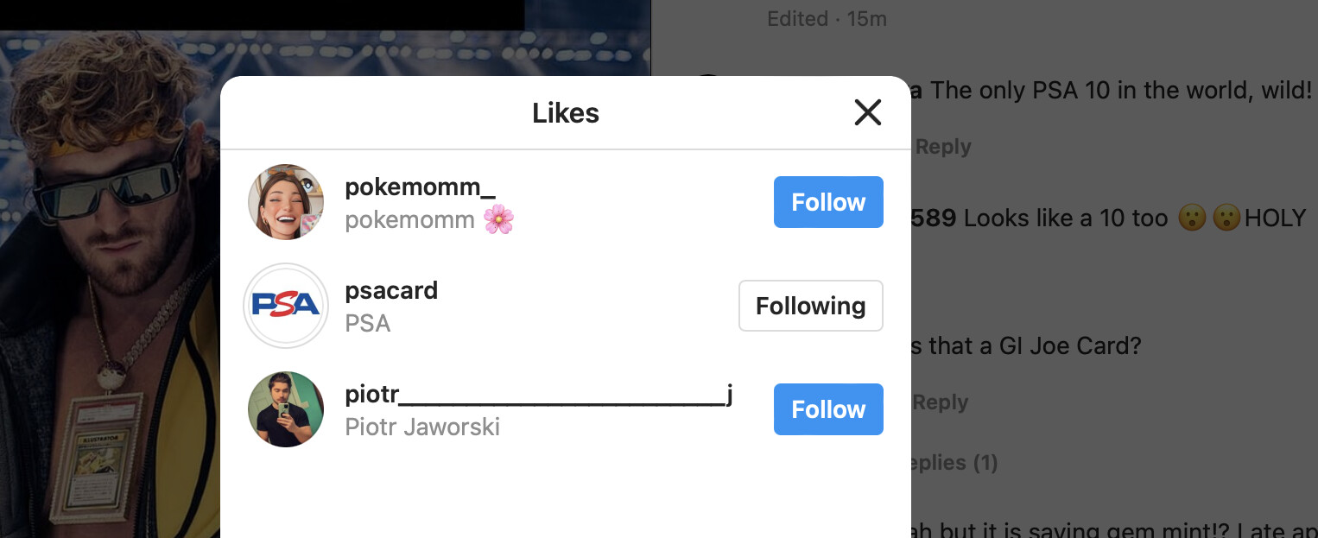1318x538 pixels.
Task: Visit the pokemomm_ username link
Action: tap(420, 187)
